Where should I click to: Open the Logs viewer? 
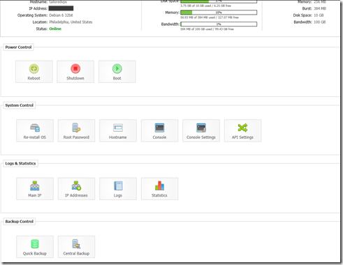118,189
